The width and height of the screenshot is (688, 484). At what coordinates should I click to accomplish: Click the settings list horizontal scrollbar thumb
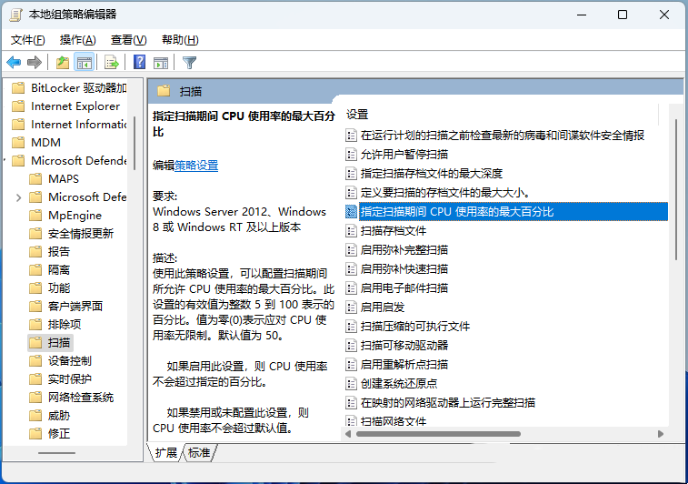point(438,434)
